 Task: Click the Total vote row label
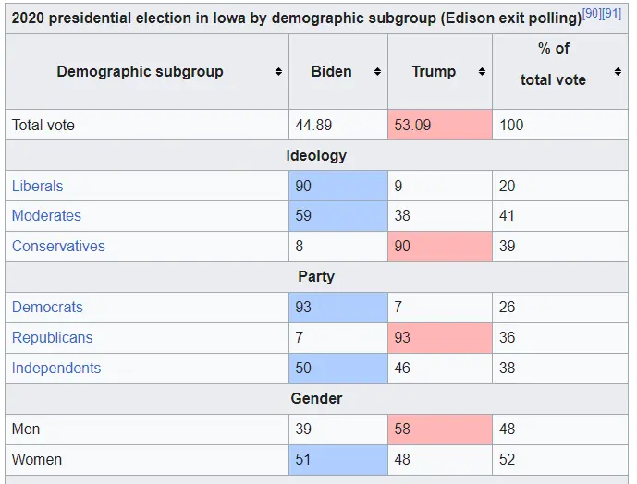coord(43,125)
